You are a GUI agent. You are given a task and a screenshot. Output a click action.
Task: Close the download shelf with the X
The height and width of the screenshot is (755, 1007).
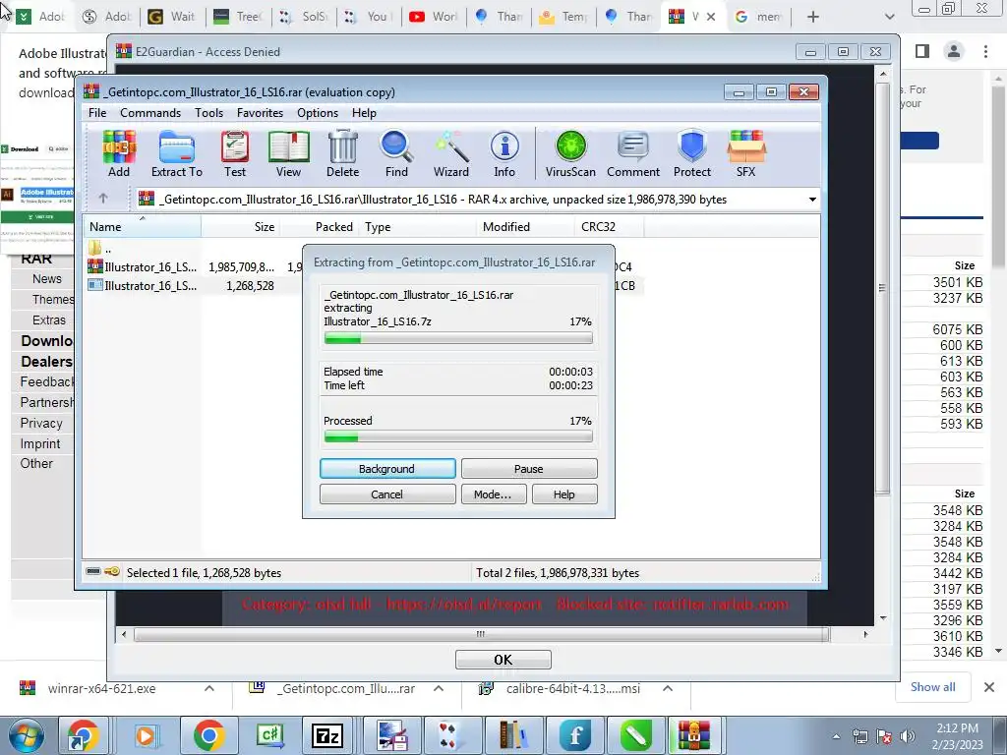(x=989, y=687)
